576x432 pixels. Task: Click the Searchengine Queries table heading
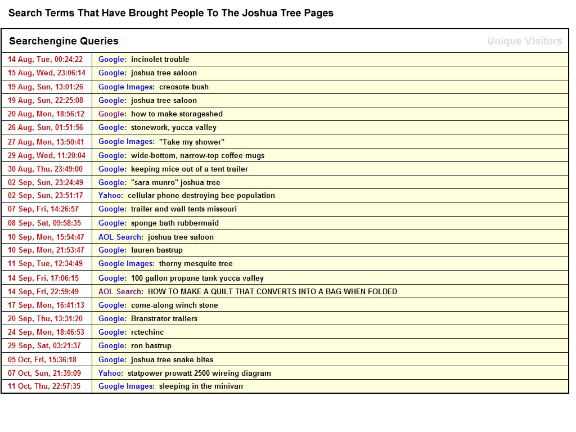click(64, 41)
